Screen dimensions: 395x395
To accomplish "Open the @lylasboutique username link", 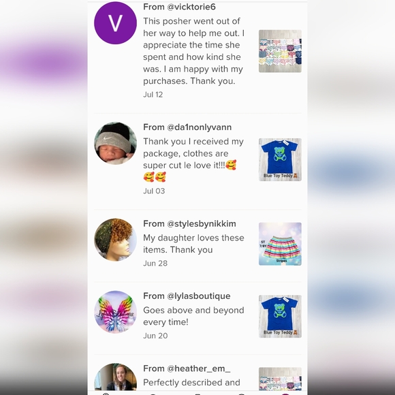I will click(x=198, y=296).
